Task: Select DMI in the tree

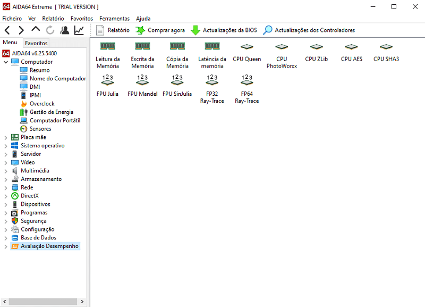Action: (x=35, y=87)
